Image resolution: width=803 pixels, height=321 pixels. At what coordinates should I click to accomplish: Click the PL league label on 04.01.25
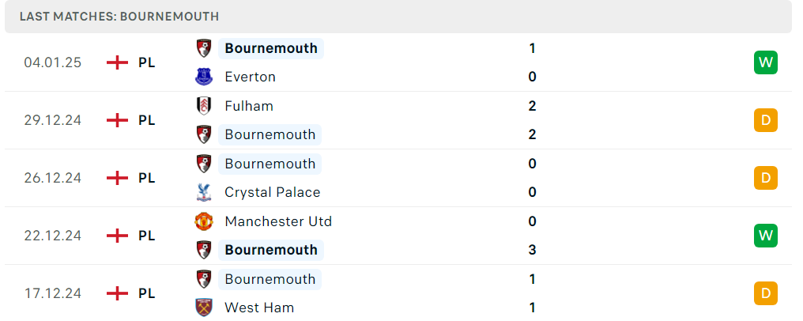(146, 62)
